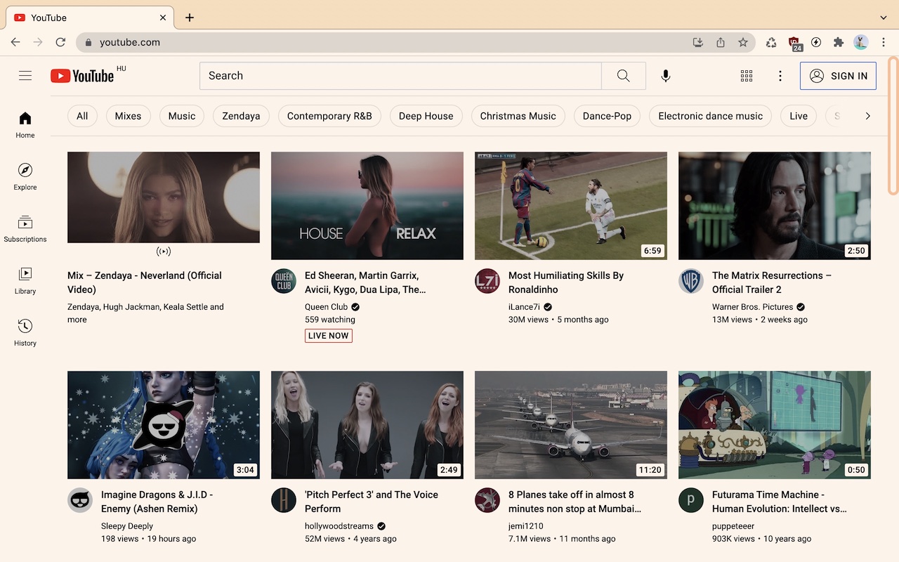The image size is (899, 562).
Task: Click the page vertical scrollbar
Action: coord(893,126)
